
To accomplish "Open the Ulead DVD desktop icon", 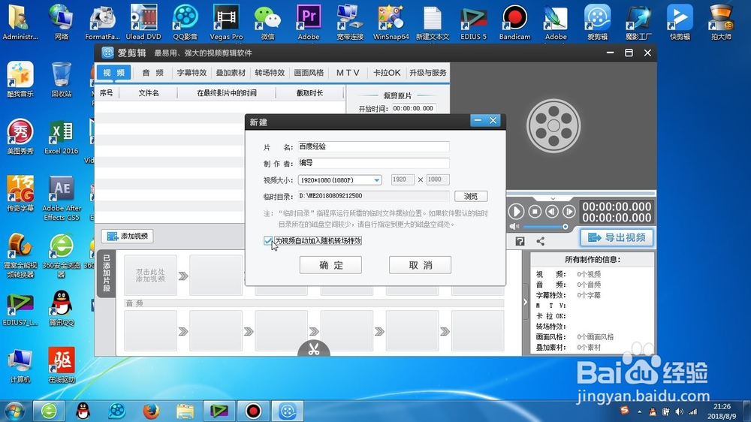I will click(143, 22).
